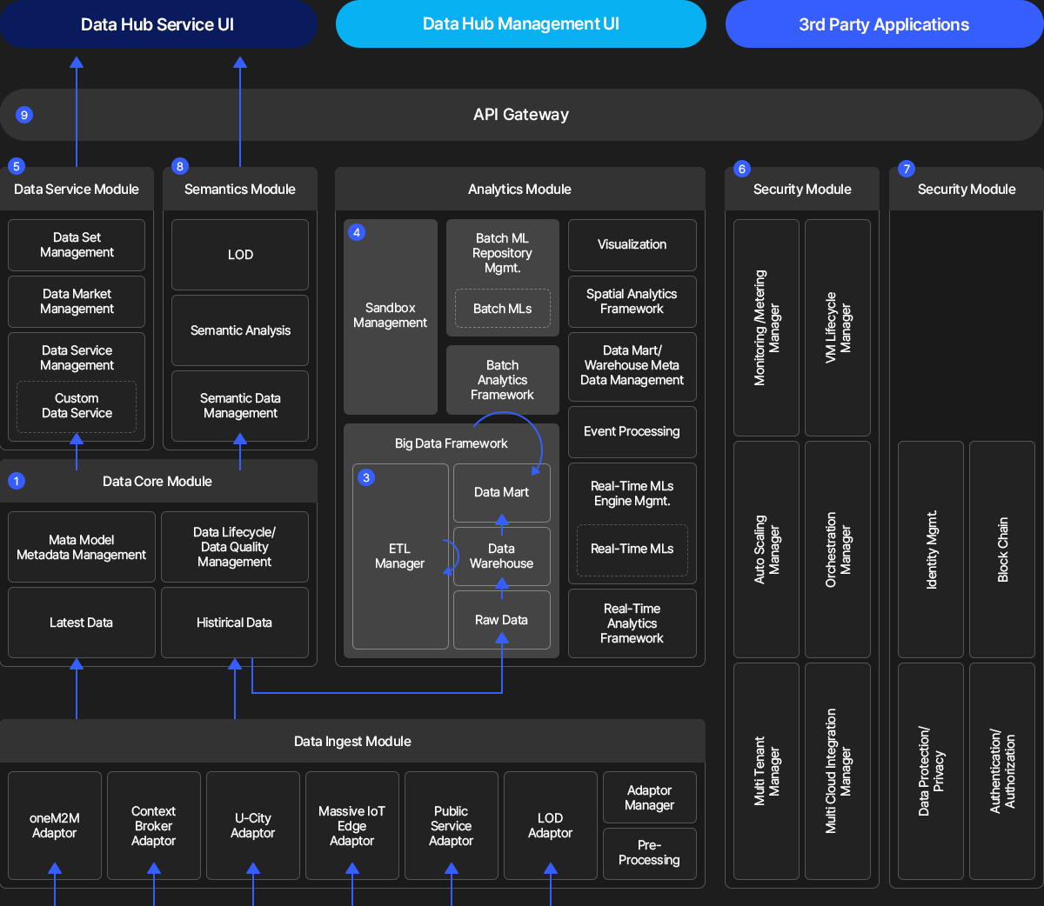Click the Semantic Analysis box
The width and height of the screenshot is (1044, 906).
(240, 330)
